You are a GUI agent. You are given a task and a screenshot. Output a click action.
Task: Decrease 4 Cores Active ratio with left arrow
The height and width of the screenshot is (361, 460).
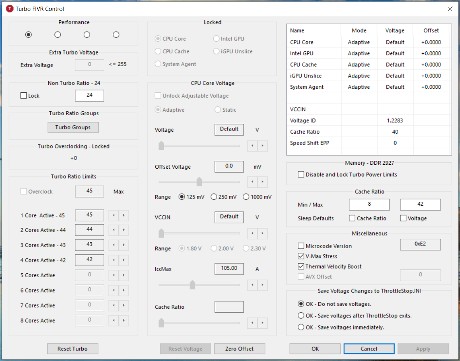(114, 260)
